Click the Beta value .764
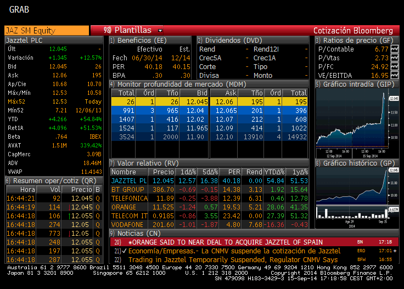Viewport: 404px width, 289px height. tap(61, 137)
